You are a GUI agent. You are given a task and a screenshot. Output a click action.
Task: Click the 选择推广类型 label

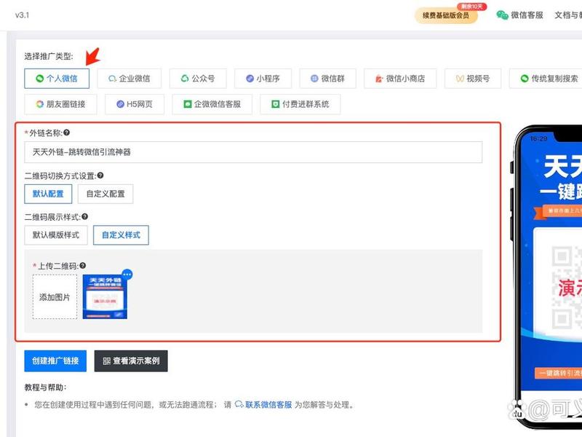click(49, 57)
